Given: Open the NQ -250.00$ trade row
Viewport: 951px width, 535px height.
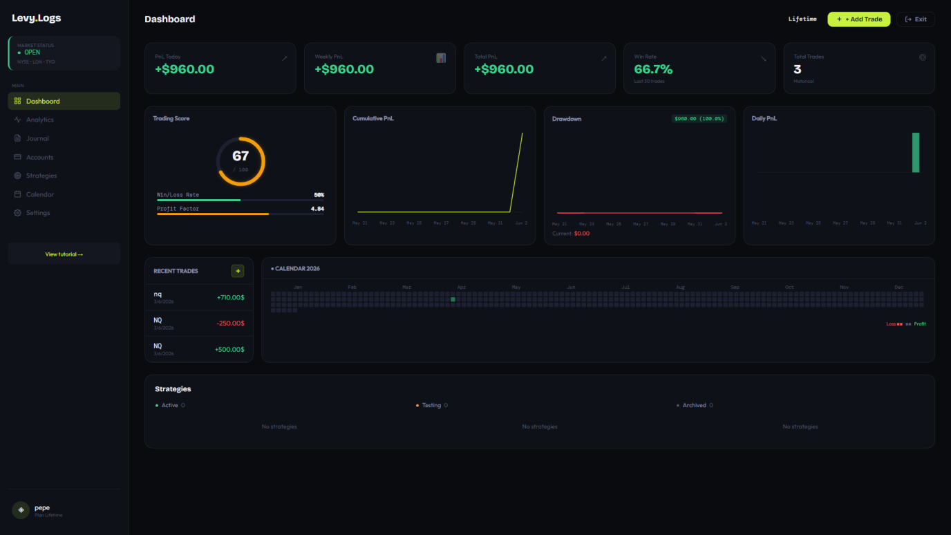Looking at the screenshot, I should click(x=199, y=323).
